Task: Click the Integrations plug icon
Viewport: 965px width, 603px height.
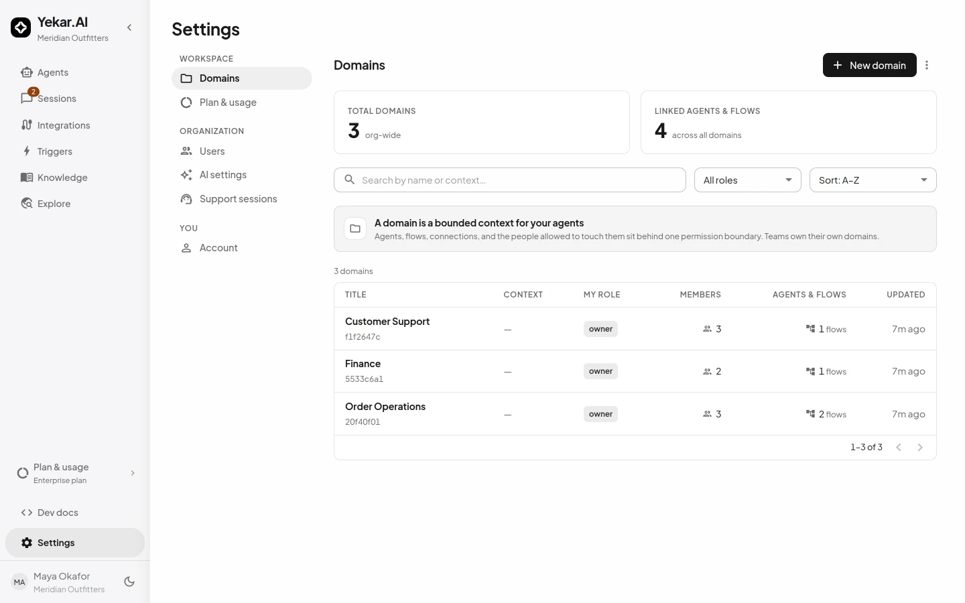Action: click(27, 125)
